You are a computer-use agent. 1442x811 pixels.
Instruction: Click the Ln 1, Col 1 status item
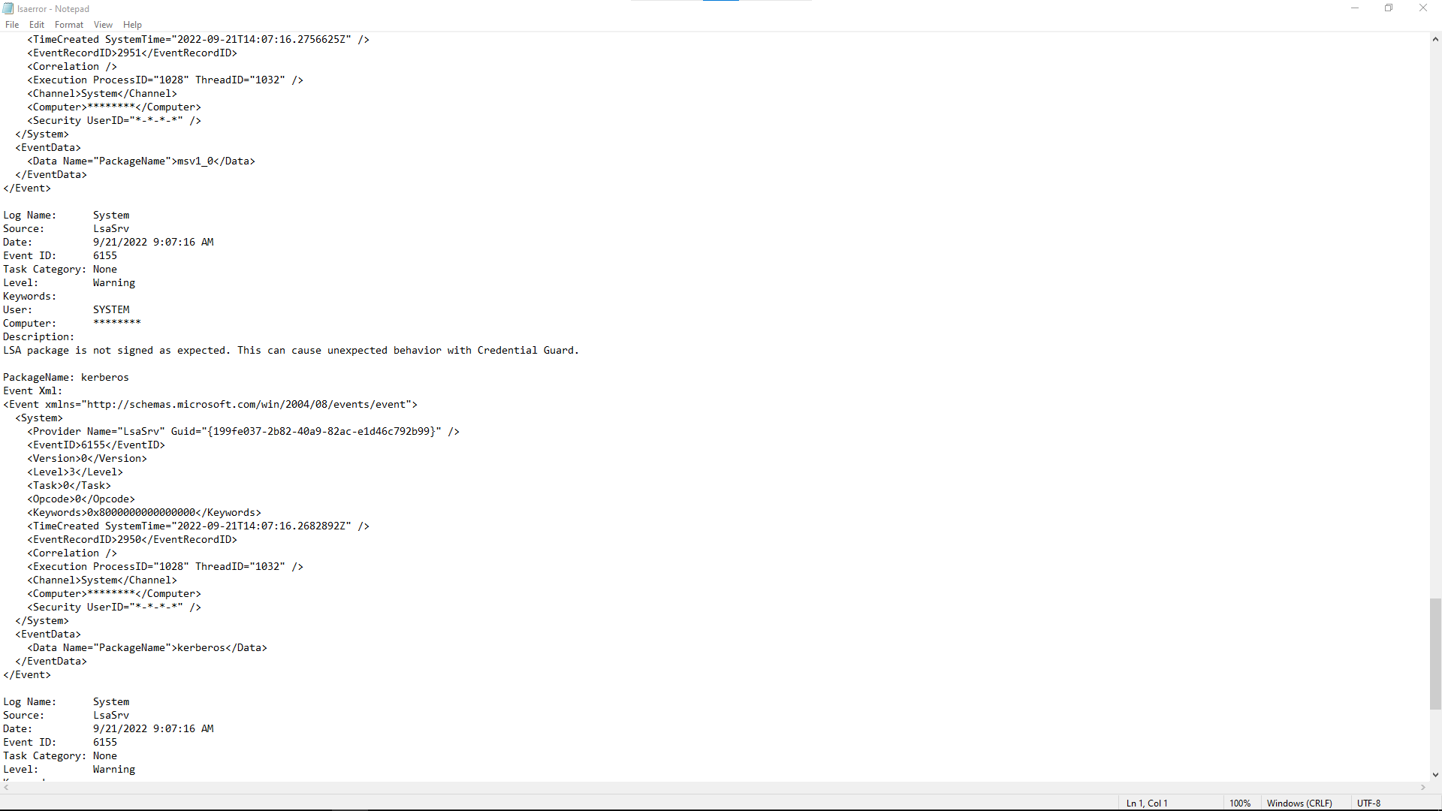point(1147,803)
